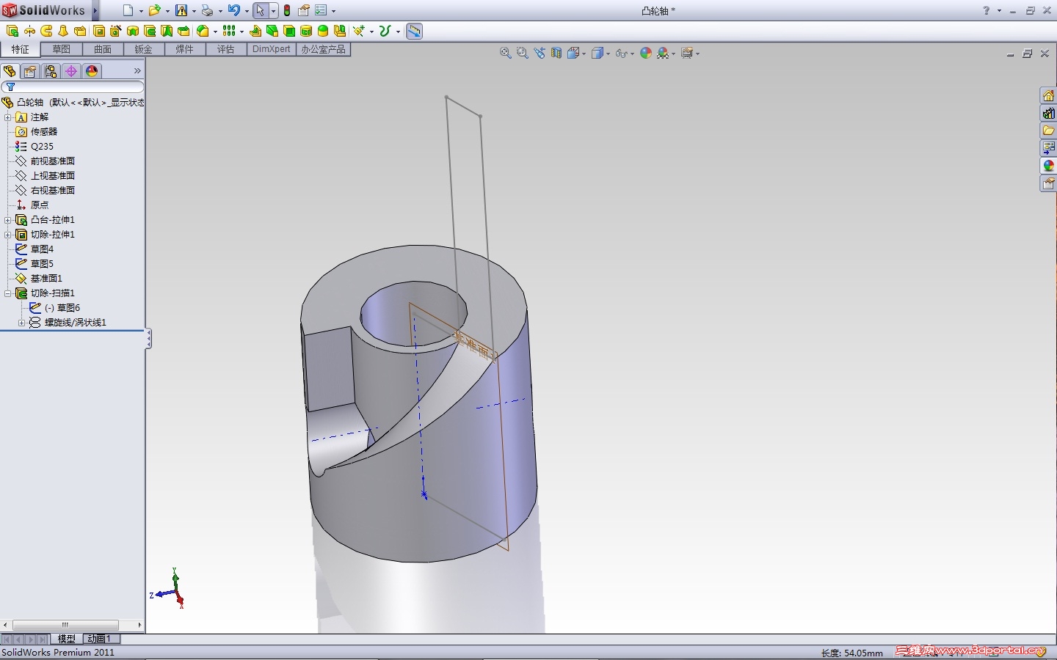Open the ConfigurationManager panel tab
This screenshot has height=660, width=1057.
(x=51, y=71)
